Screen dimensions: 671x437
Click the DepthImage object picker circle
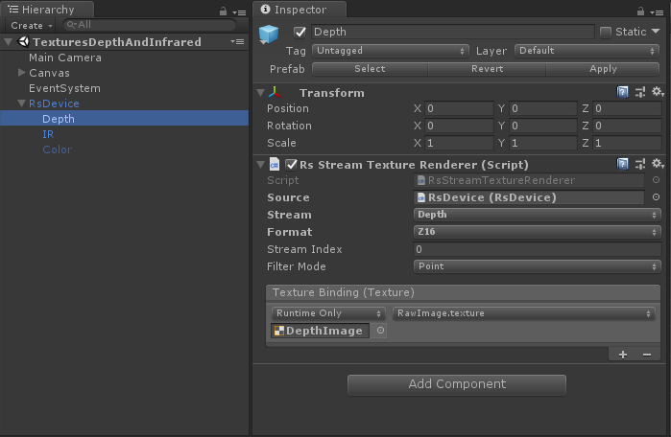tap(380, 331)
